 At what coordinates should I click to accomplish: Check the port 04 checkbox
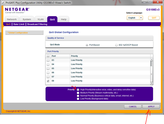click(48, 64)
